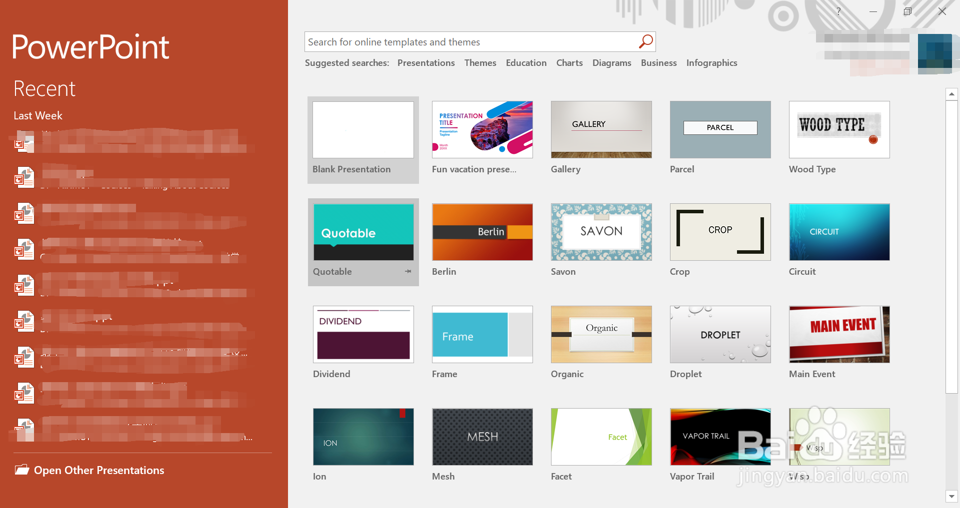Viewport: 960px width, 508px height.
Task: Pin the Quotable template to list
Action: tap(408, 271)
